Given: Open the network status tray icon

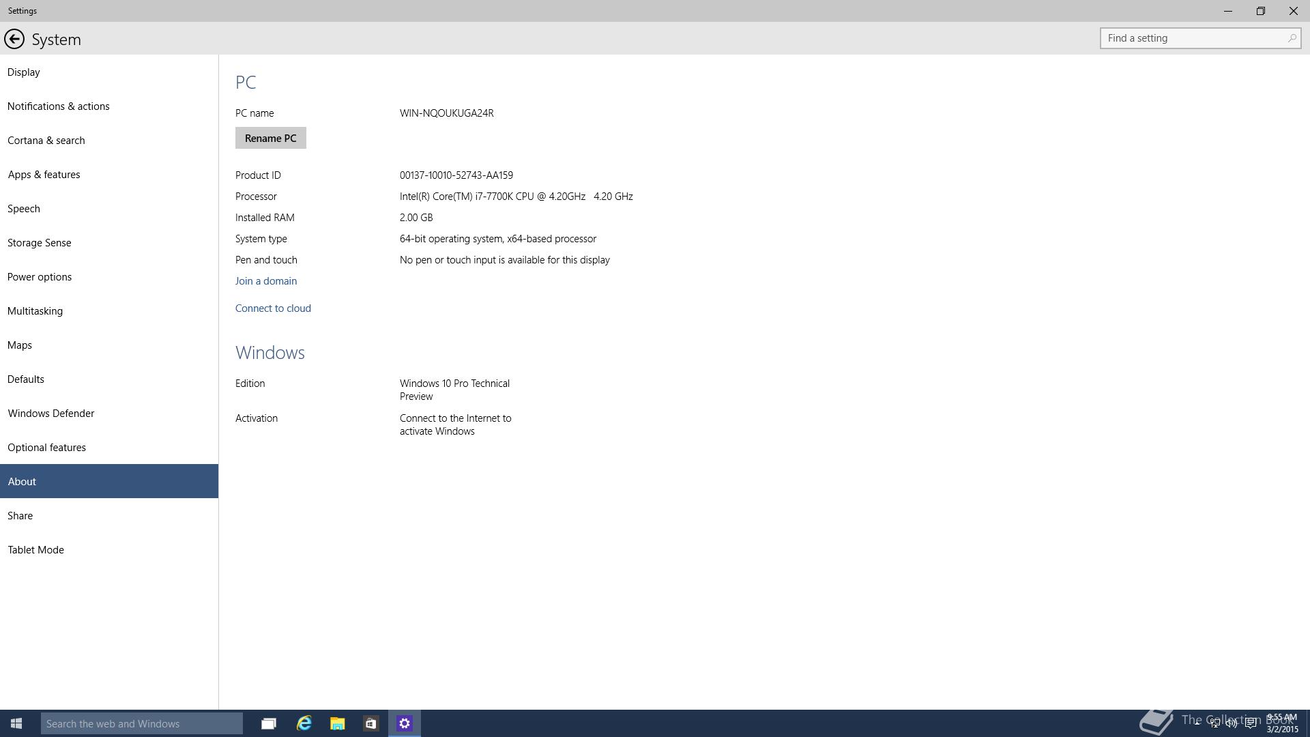Looking at the screenshot, I should 1215,723.
